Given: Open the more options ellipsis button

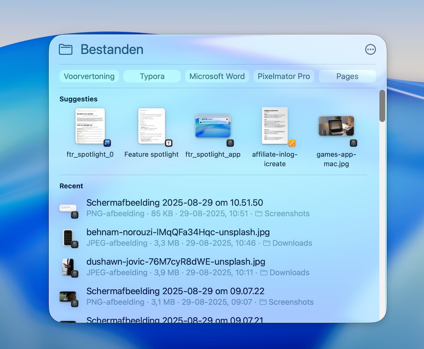Looking at the screenshot, I should point(370,49).
